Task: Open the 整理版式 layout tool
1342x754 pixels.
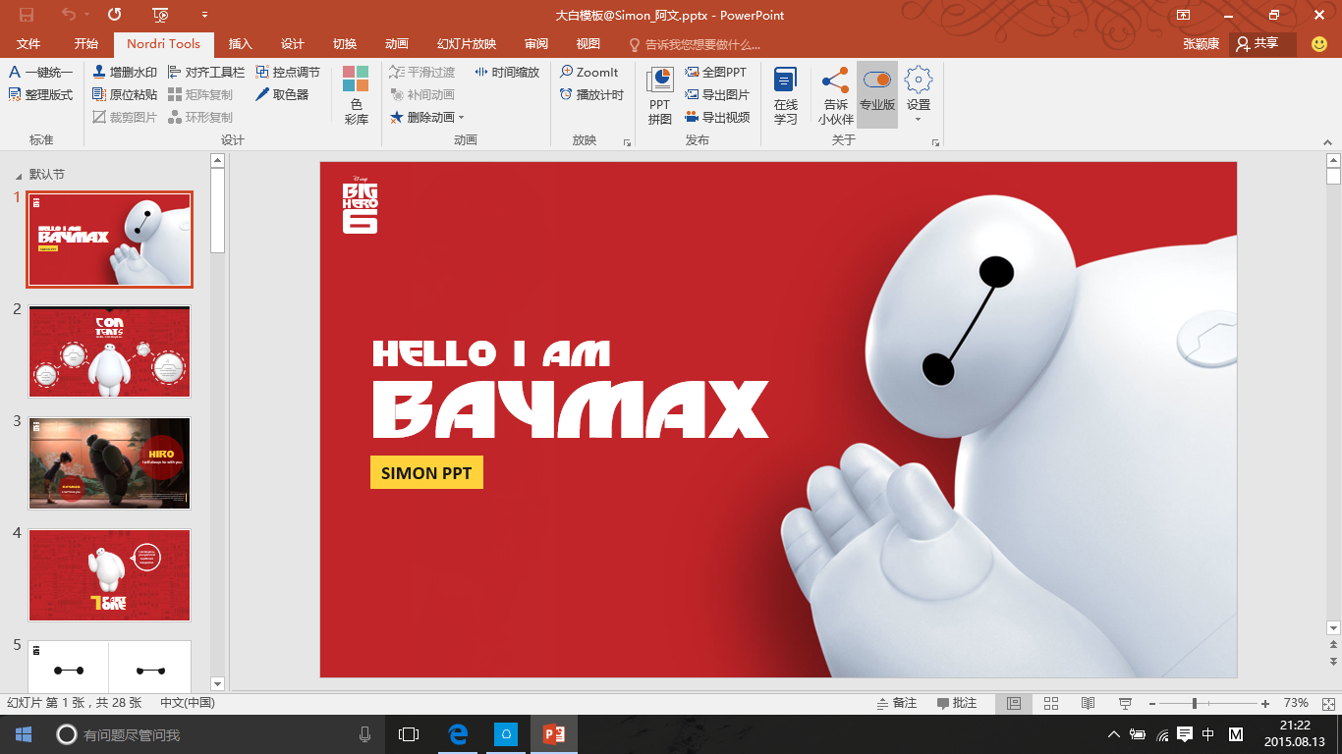Action: [x=41, y=94]
